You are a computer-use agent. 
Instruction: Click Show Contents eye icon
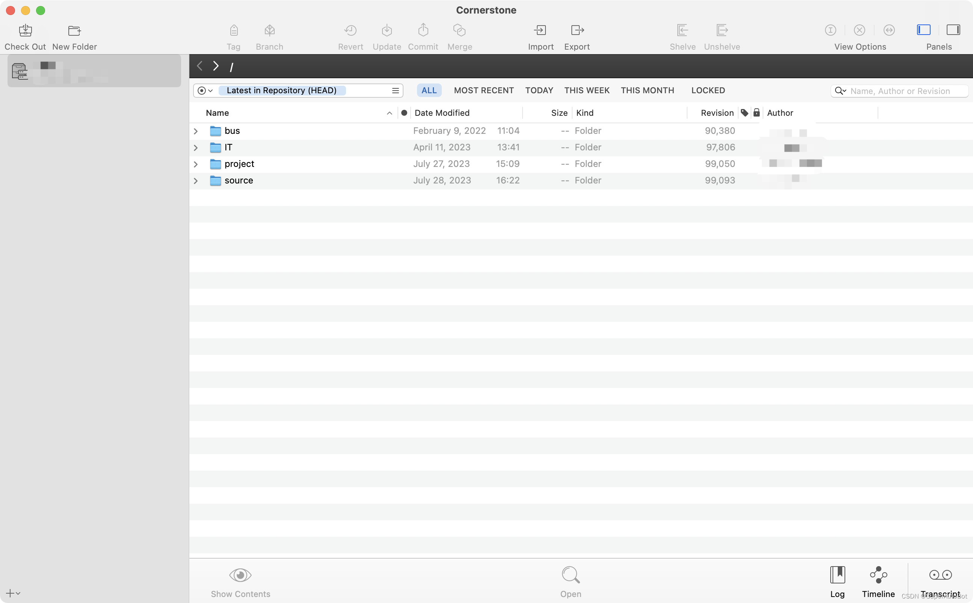[240, 575]
